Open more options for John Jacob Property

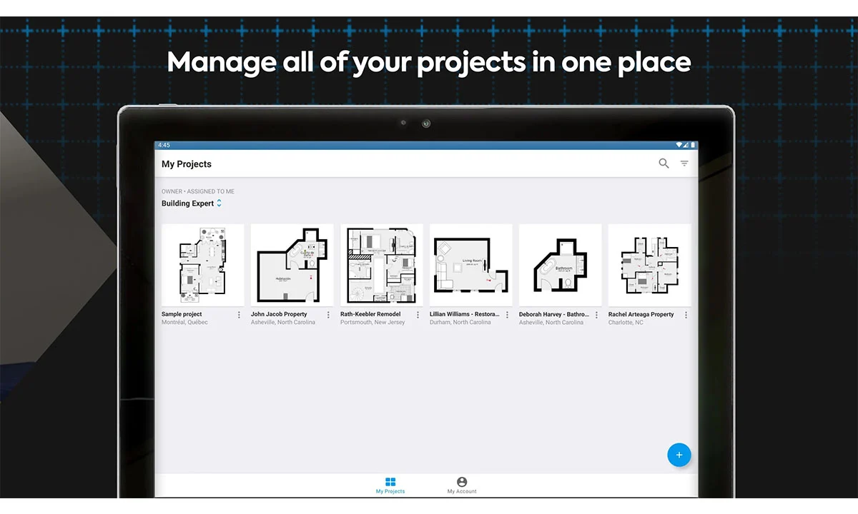(328, 315)
